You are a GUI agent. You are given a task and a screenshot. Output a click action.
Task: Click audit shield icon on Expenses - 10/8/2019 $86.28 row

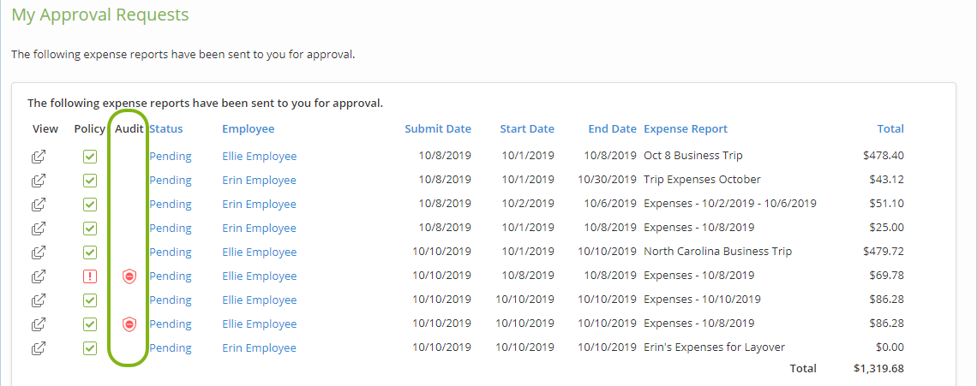point(129,324)
